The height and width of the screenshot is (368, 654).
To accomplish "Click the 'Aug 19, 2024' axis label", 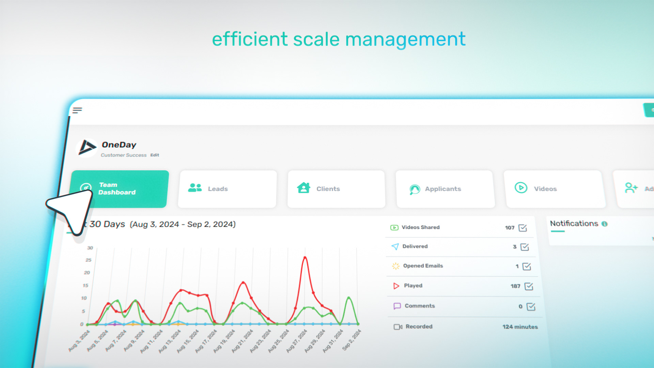I will point(225,341).
